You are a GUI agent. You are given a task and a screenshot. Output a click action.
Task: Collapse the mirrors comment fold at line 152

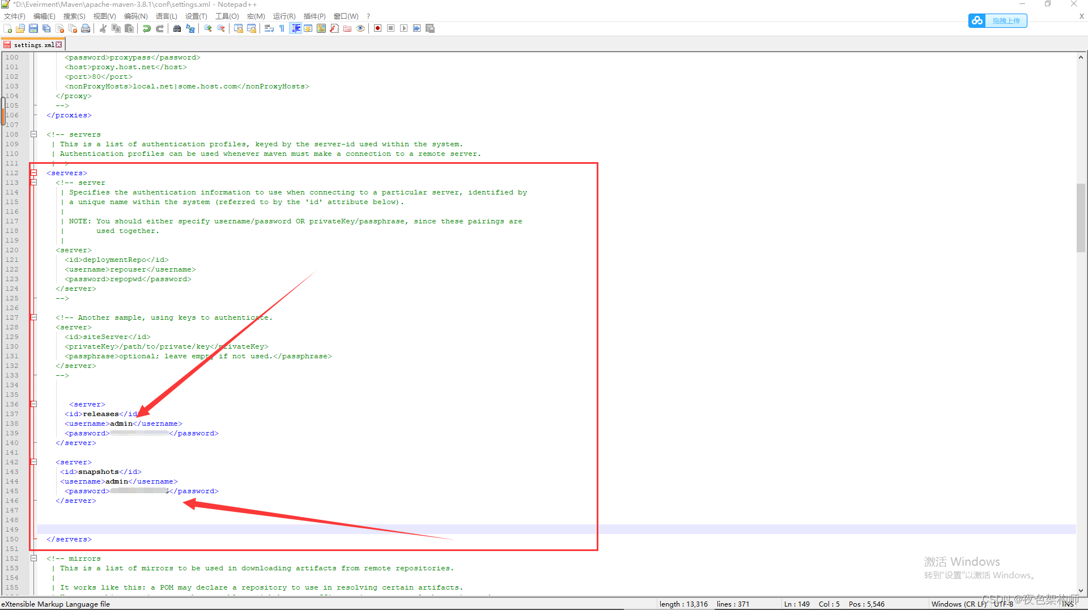coord(33,558)
